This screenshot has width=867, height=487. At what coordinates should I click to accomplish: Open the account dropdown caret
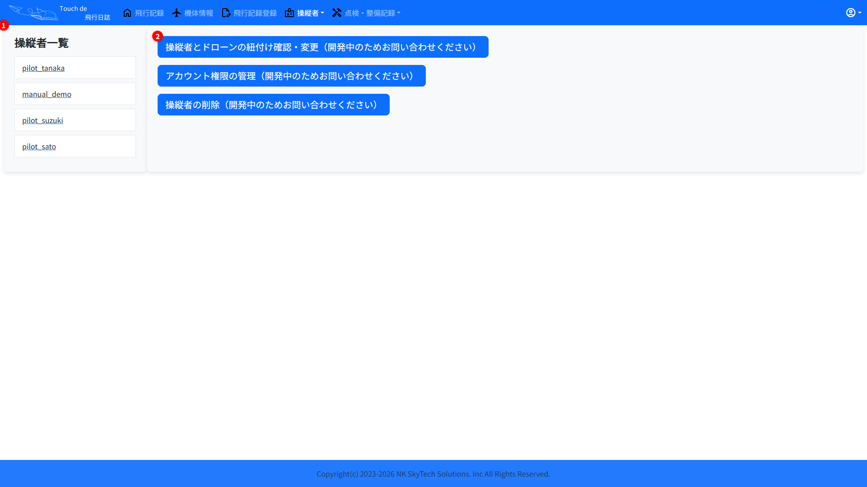pyautogui.click(x=860, y=13)
